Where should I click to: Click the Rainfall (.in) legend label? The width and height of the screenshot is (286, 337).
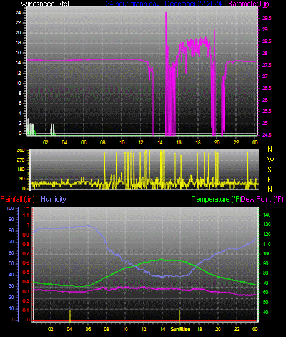click(17, 199)
